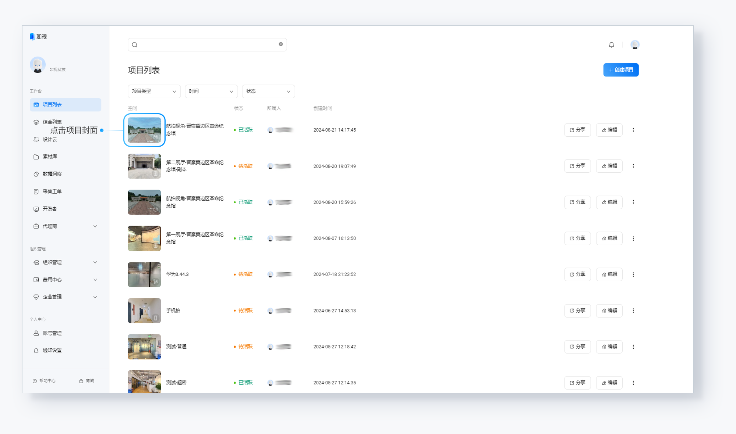This screenshot has width=736, height=434.
Task: Open the user avatar in top-right header
Action: [635, 45]
